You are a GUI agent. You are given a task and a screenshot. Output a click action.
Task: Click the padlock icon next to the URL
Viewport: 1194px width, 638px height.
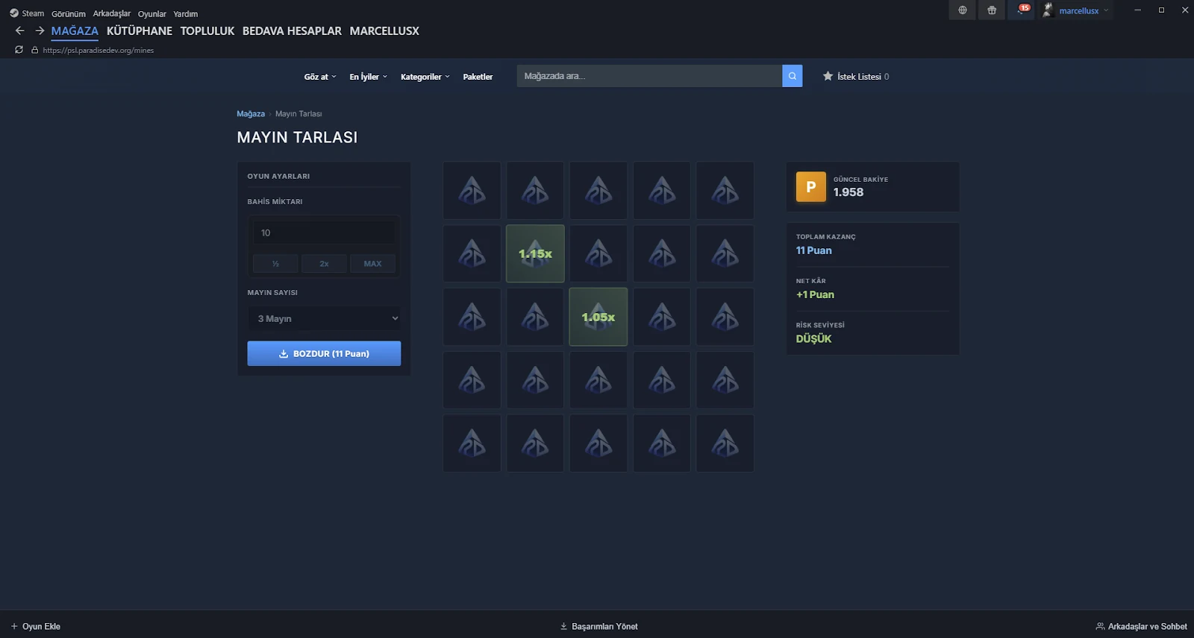pos(35,50)
